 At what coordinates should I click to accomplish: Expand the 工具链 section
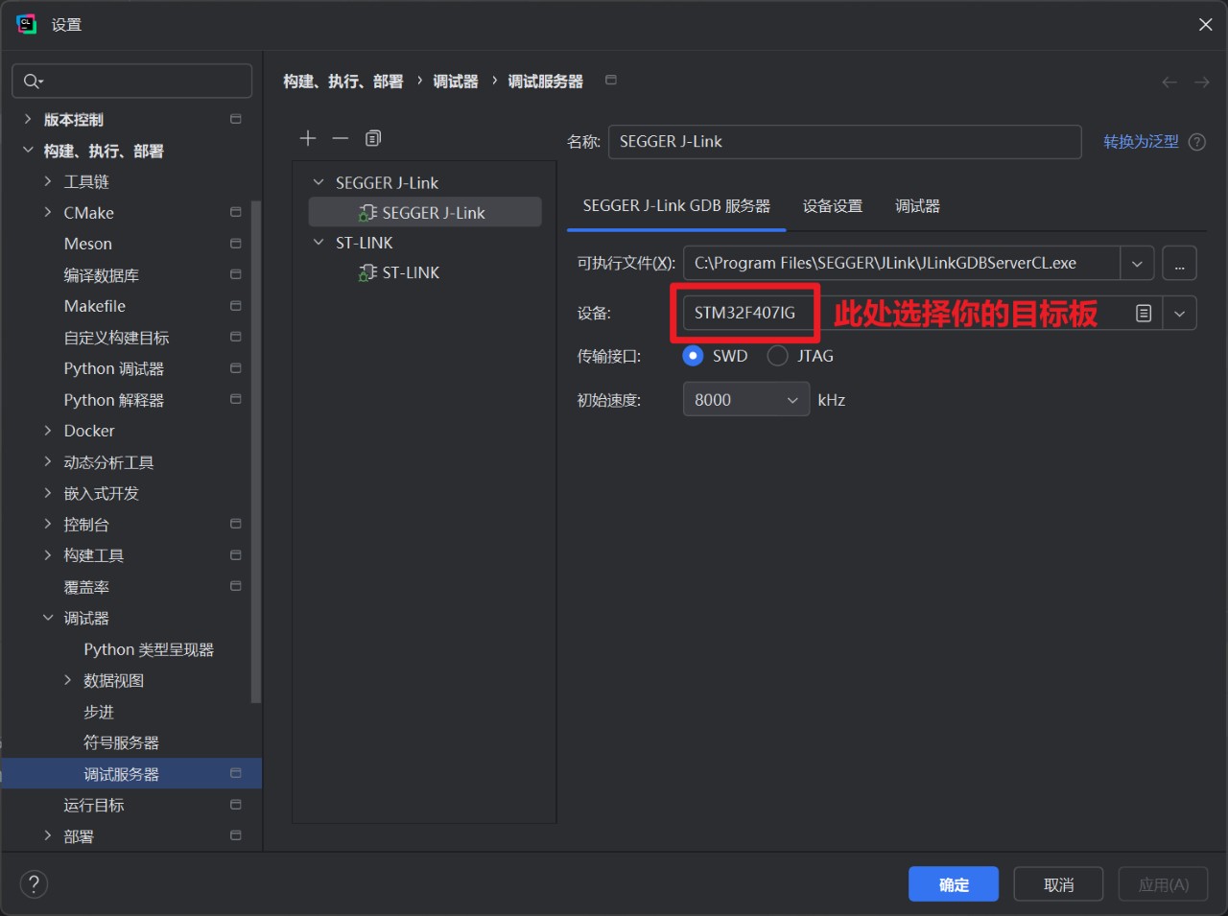(x=48, y=181)
